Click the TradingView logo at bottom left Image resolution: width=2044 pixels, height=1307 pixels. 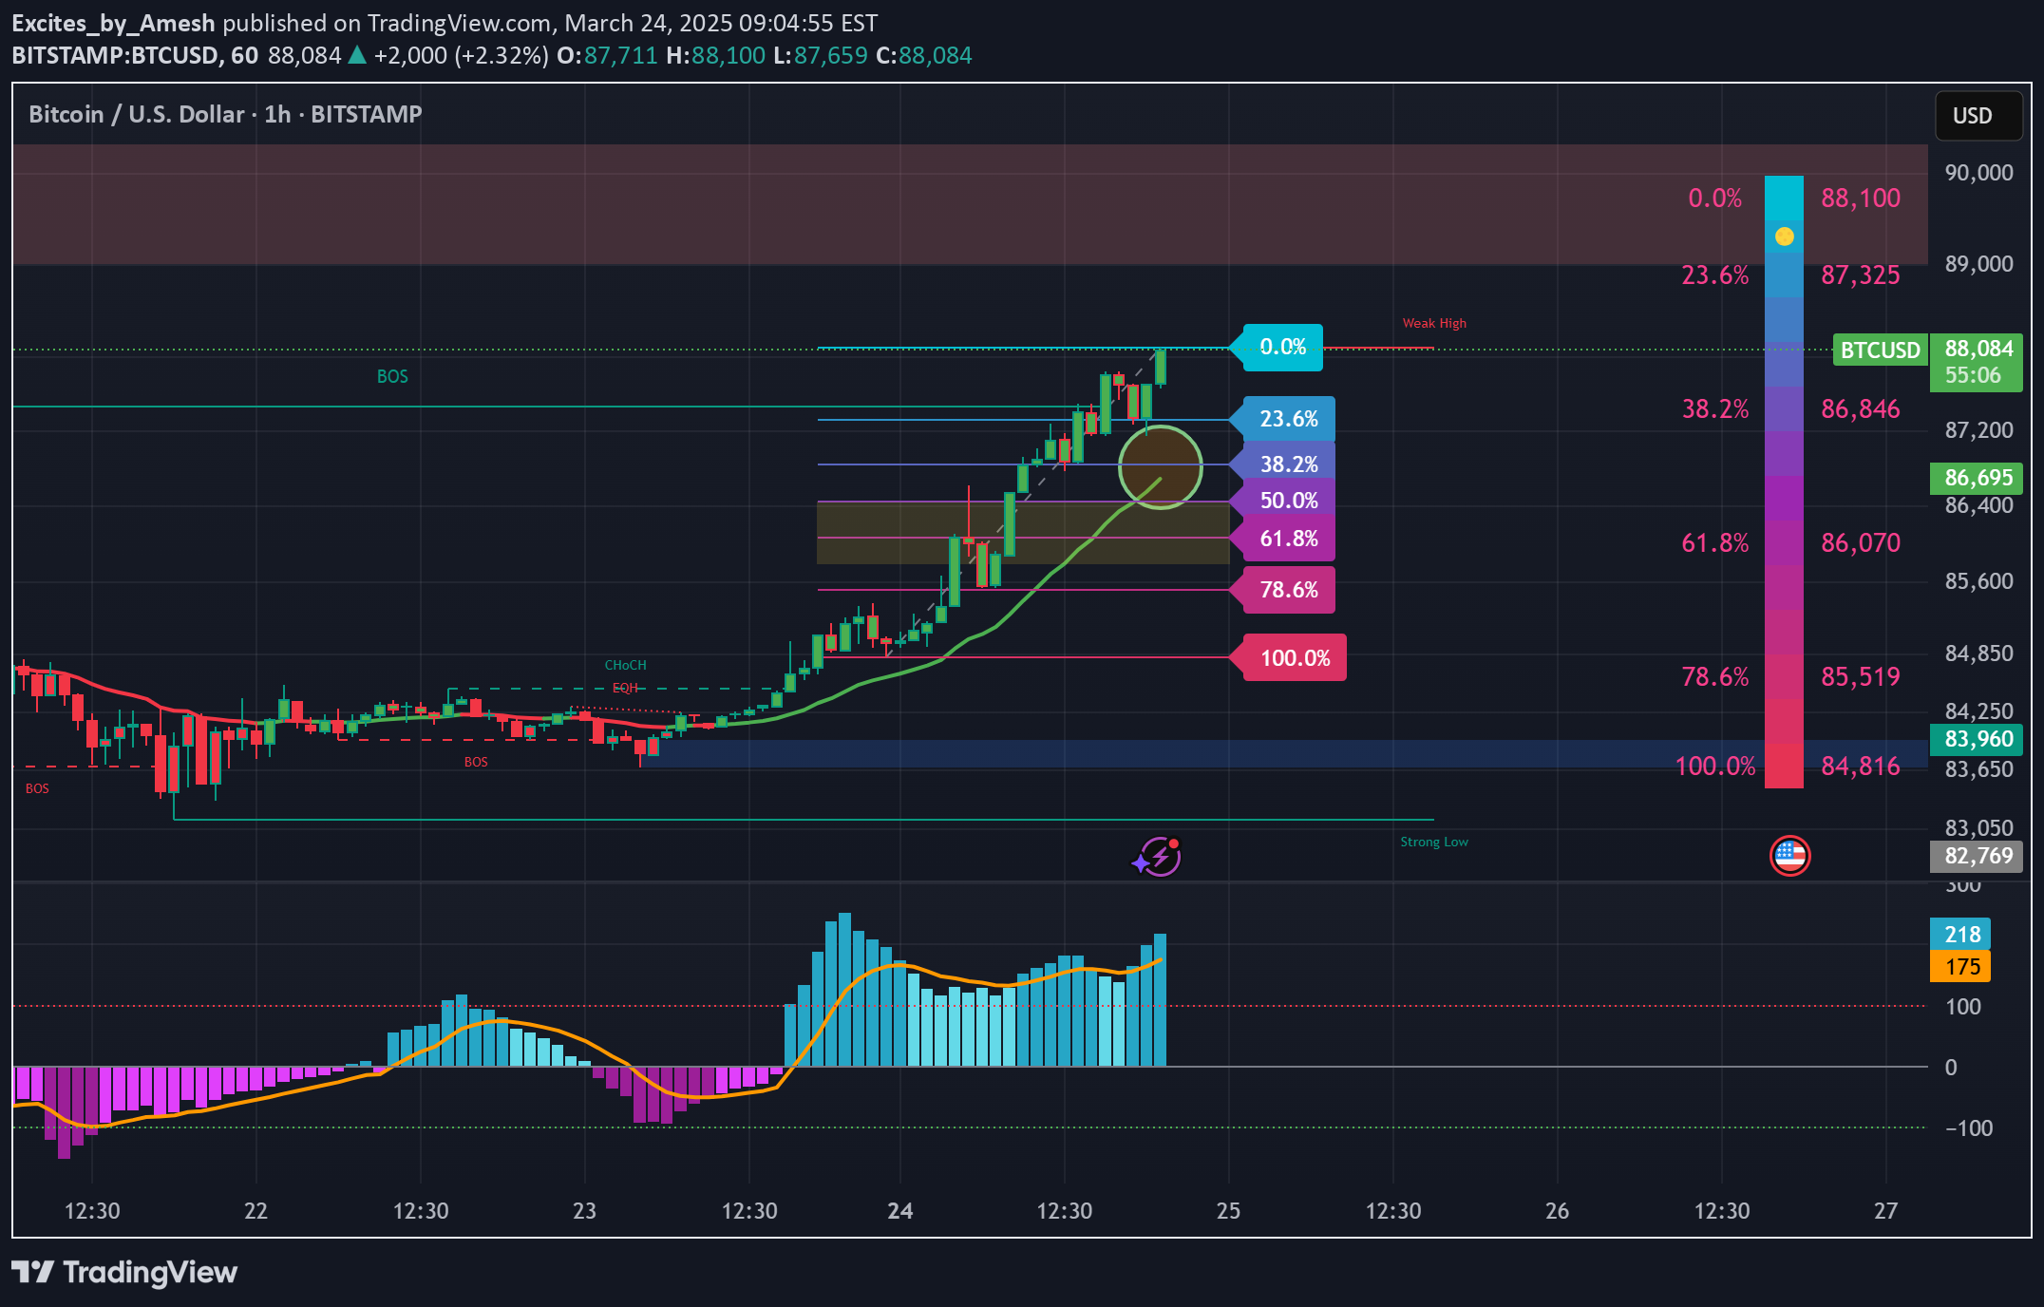pyautogui.click(x=124, y=1272)
